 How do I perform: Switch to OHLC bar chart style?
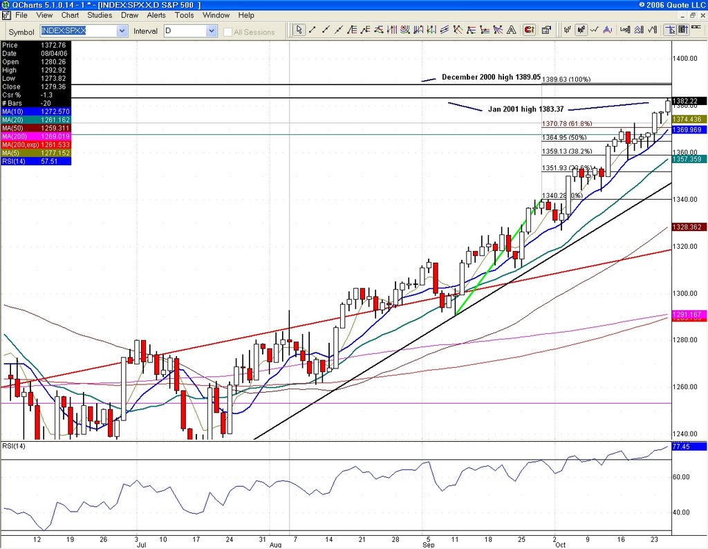coord(568,30)
